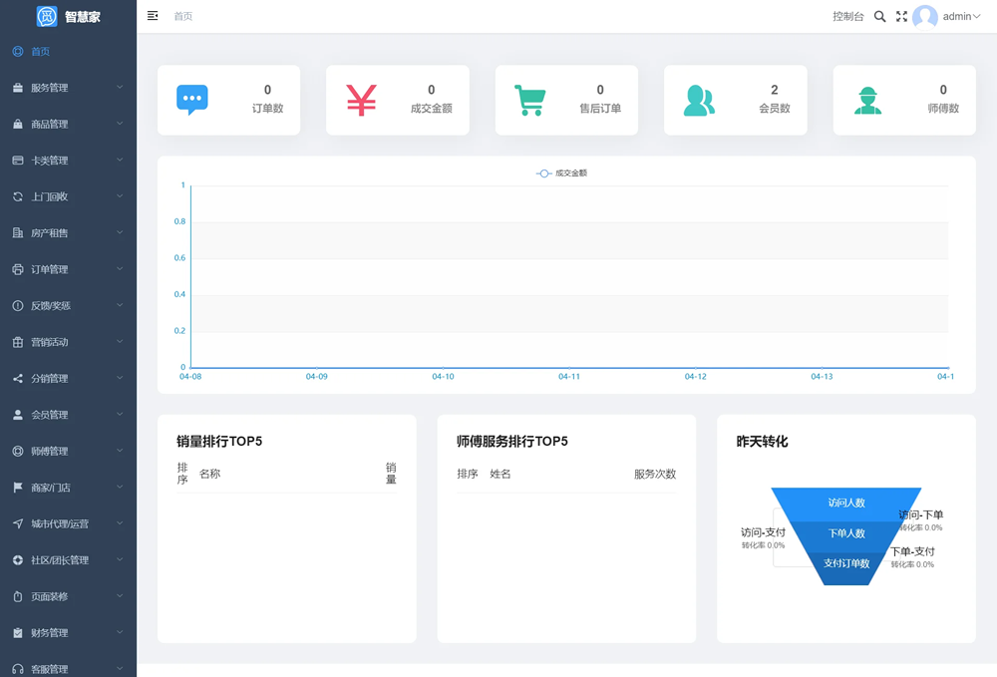The image size is (997, 677).
Task: Click the admin user avatar
Action: [x=925, y=17]
